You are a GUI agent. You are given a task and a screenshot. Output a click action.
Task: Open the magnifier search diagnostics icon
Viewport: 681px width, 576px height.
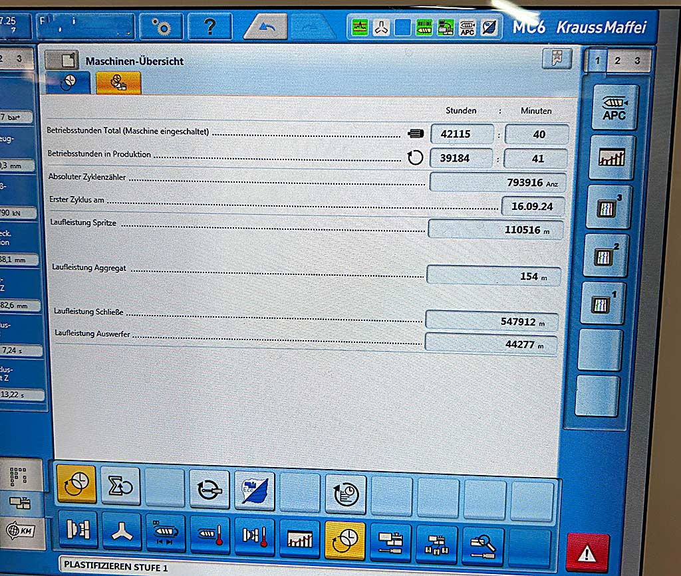coord(483,545)
